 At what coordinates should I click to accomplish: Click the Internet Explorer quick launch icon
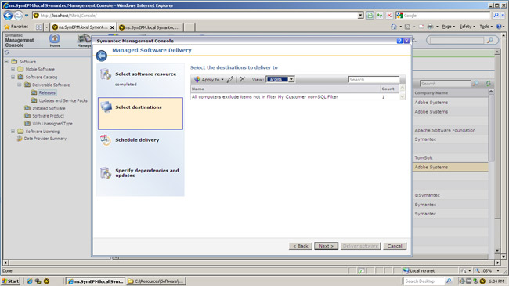pos(30,281)
